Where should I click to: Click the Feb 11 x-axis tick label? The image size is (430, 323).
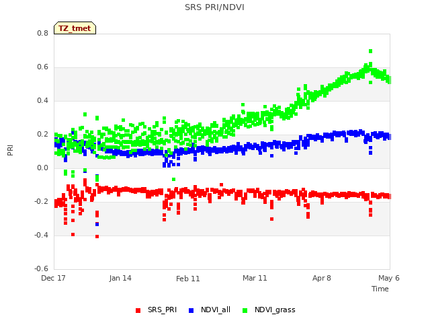pyautogui.click(x=188, y=279)
